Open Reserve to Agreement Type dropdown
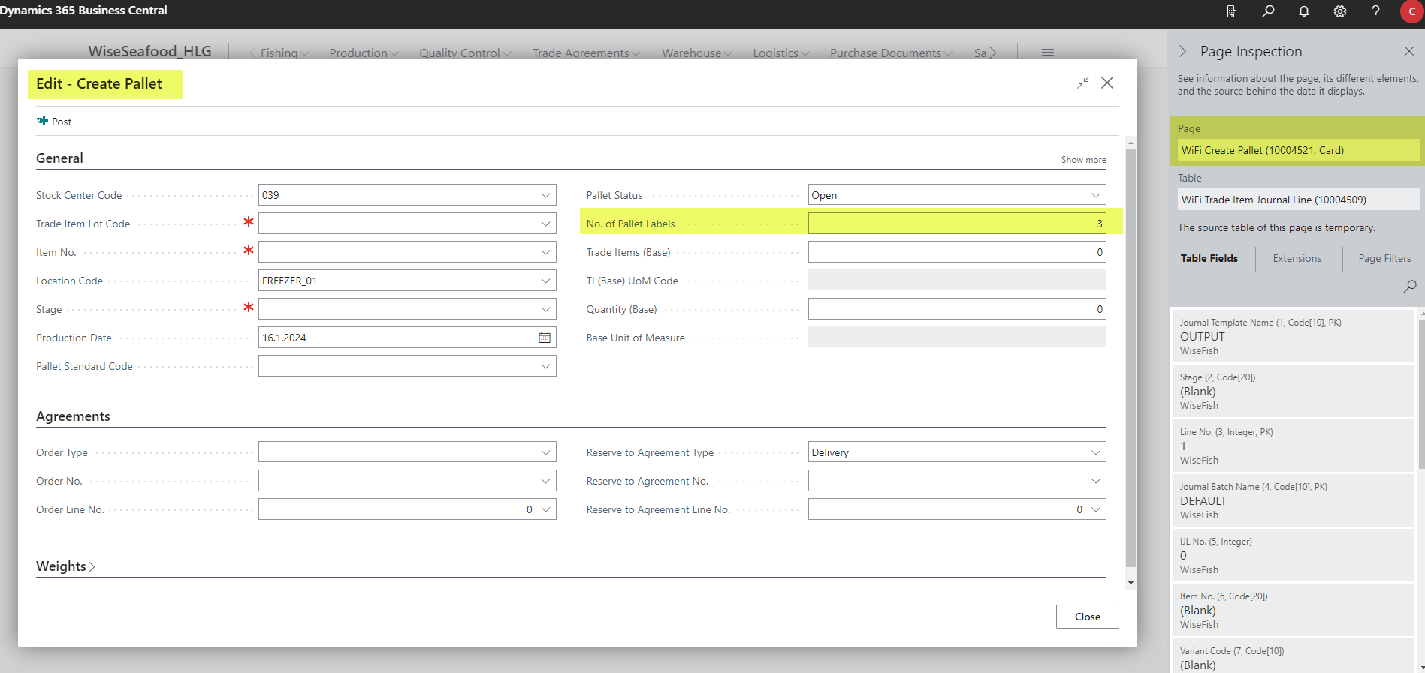Image resolution: width=1425 pixels, height=673 pixels. pyautogui.click(x=1095, y=452)
